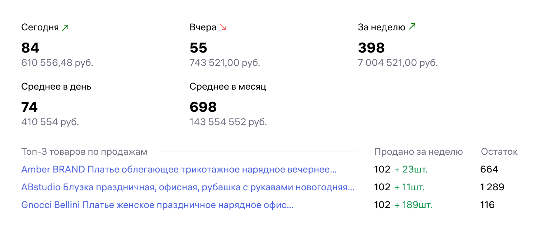Click the 1 289 stock remainder value

pyautogui.click(x=492, y=187)
